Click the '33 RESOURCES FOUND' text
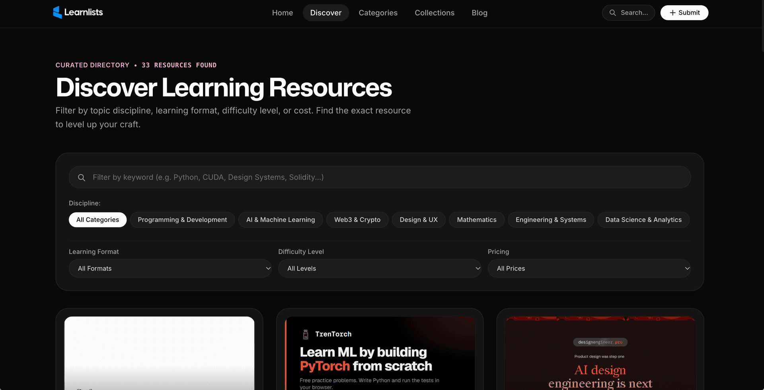 [x=179, y=65]
